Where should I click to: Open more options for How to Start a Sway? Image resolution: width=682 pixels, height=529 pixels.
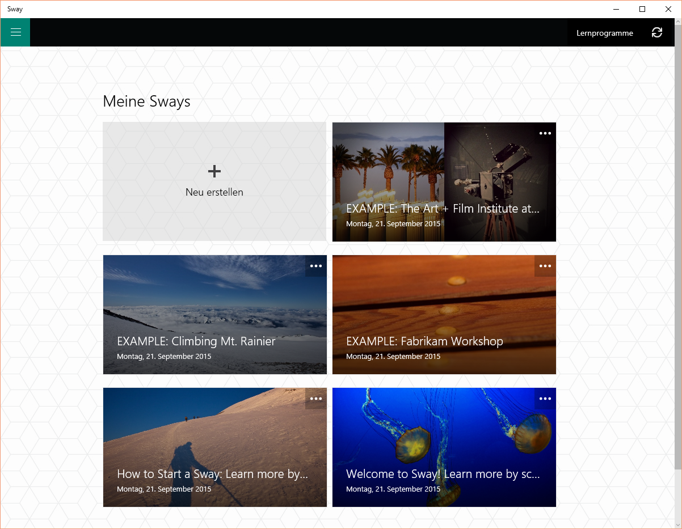[x=315, y=399]
